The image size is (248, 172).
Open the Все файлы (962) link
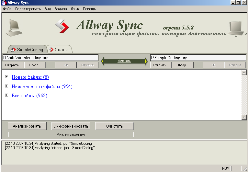click(29, 96)
